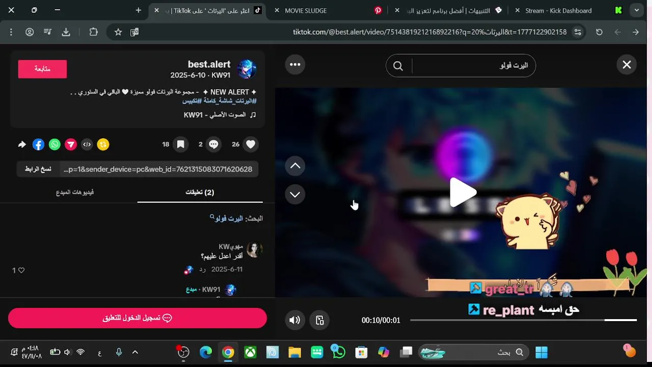This screenshot has width=652, height=367.
Task: Close the MOVIE SLUDGE tab
Action: 277,10
